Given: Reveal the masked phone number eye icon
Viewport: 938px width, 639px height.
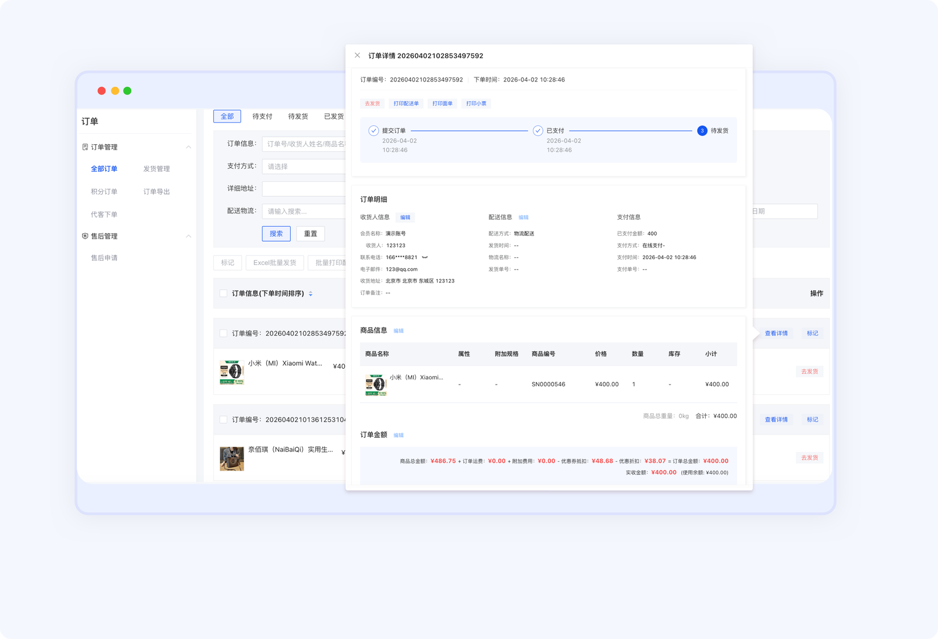Looking at the screenshot, I should point(425,257).
